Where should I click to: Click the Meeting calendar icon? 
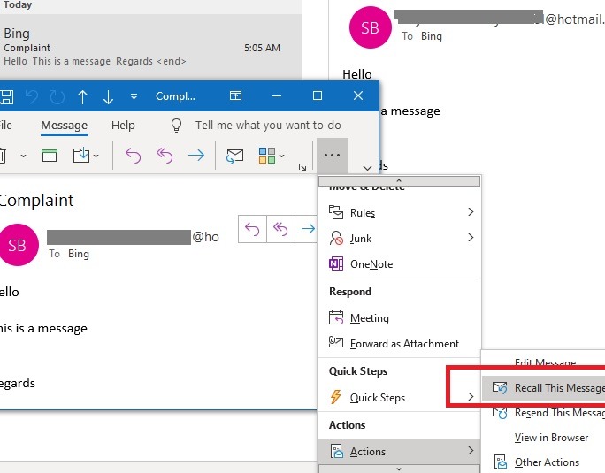click(336, 318)
